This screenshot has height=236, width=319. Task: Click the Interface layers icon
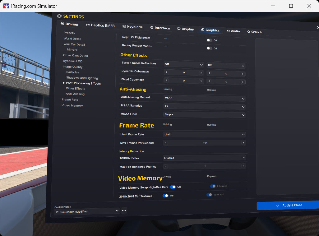click(x=152, y=28)
